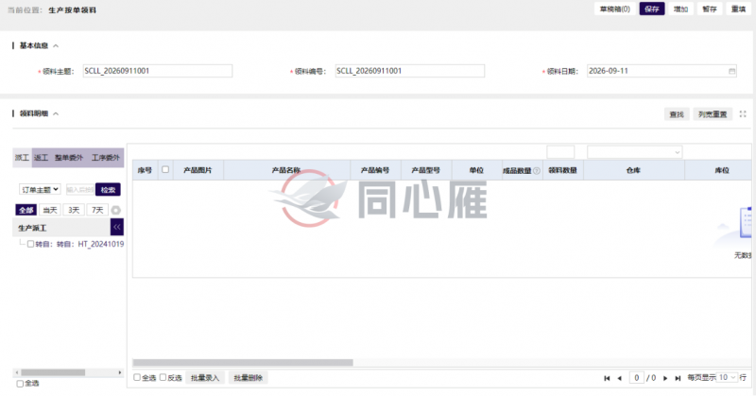Click the 批量录入 button
756x396 pixels.
(205, 378)
